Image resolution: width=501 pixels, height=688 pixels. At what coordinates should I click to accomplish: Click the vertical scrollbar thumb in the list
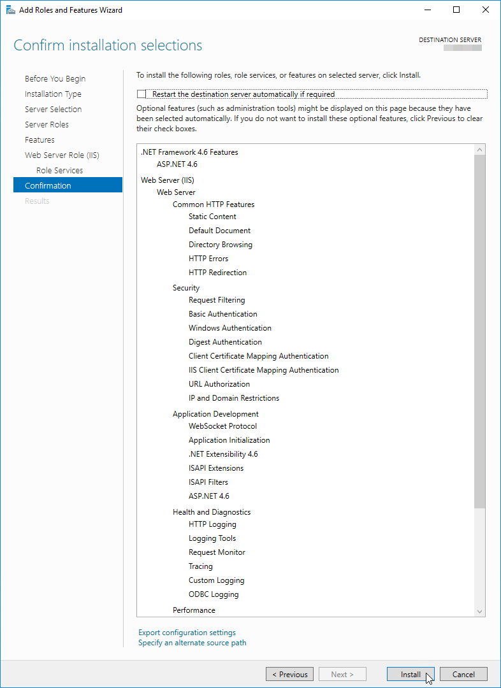(480, 331)
